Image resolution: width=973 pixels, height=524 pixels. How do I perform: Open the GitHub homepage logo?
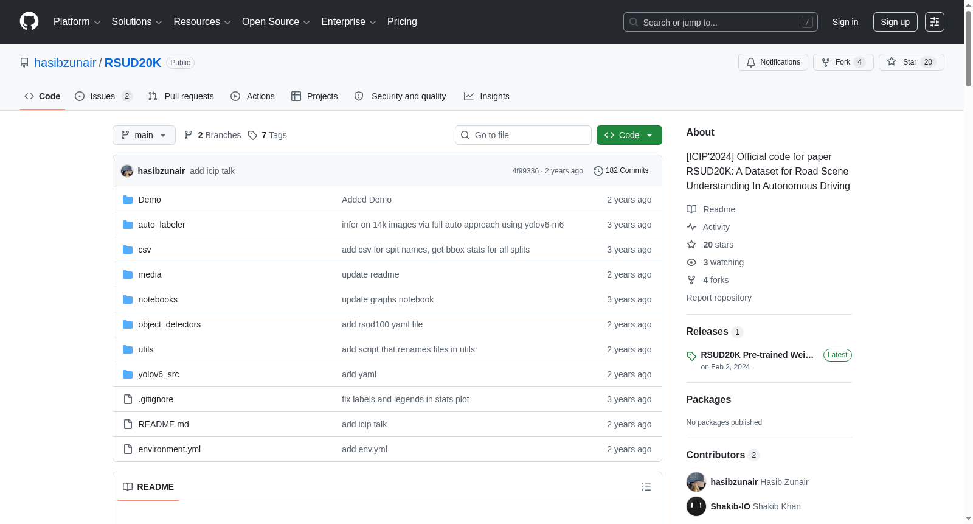click(x=29, y=21)
